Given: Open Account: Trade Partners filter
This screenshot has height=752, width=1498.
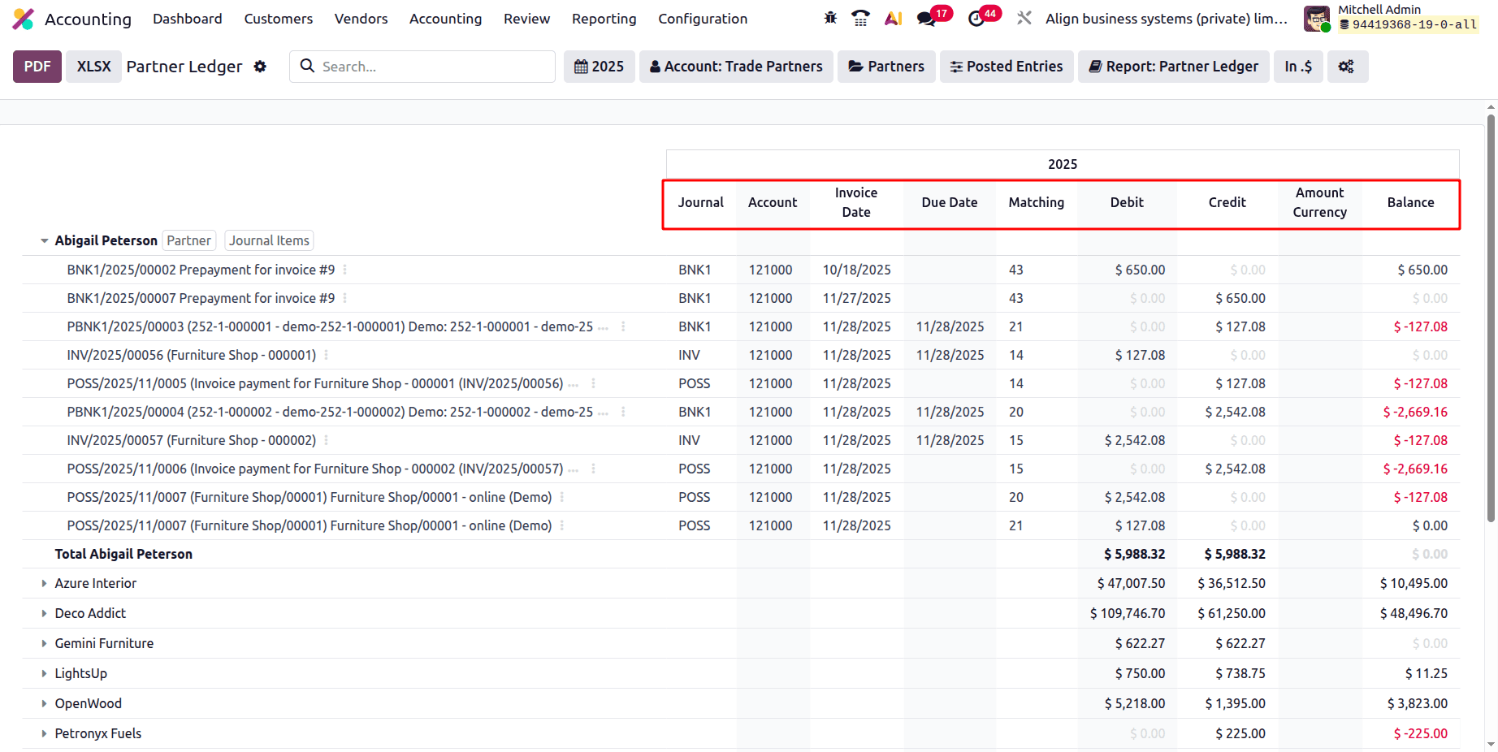Looking at the screenshot, I should click(736, 67).
